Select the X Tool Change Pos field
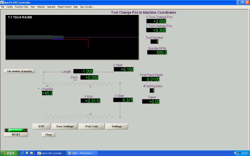The image size is (250, 156). (156, 21)
